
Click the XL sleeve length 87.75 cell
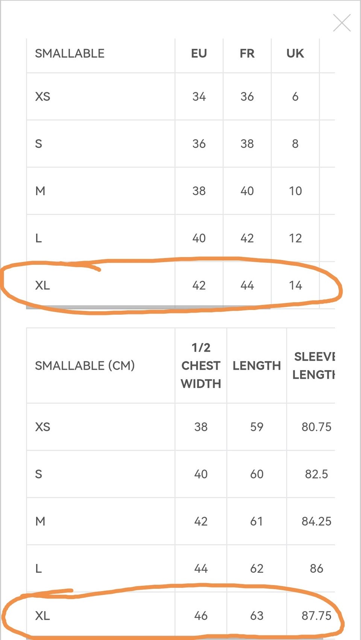tap(316, 616)
